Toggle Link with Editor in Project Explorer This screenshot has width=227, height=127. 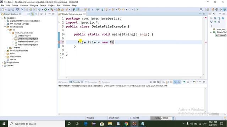33,14
